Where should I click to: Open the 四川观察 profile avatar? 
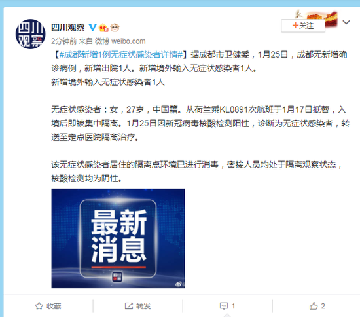[30, 34]
